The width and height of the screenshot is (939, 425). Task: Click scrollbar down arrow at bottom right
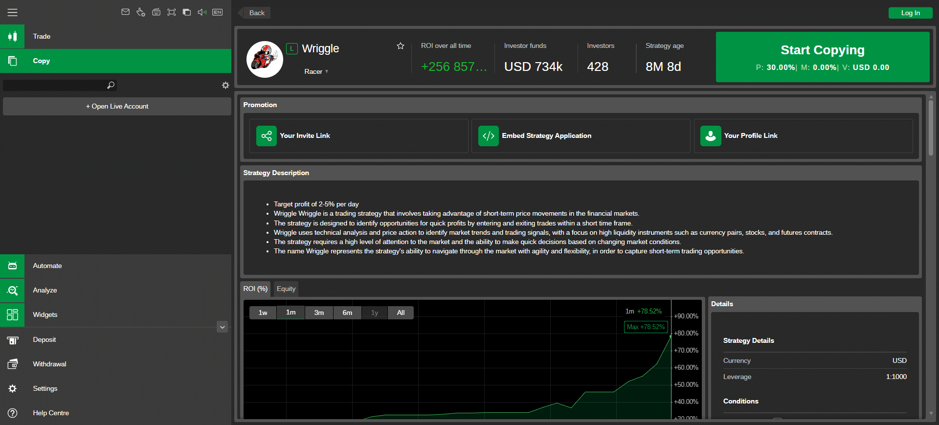(931, 414)
